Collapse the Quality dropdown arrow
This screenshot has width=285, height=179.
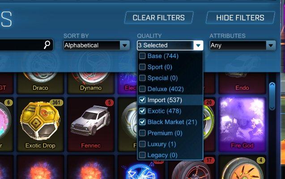pyautogui.click(x=198, y=46)
